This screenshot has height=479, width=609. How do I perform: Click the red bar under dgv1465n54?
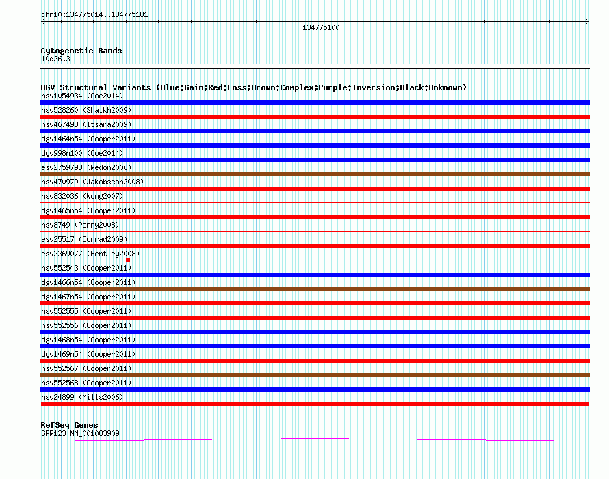pos(315,217)
